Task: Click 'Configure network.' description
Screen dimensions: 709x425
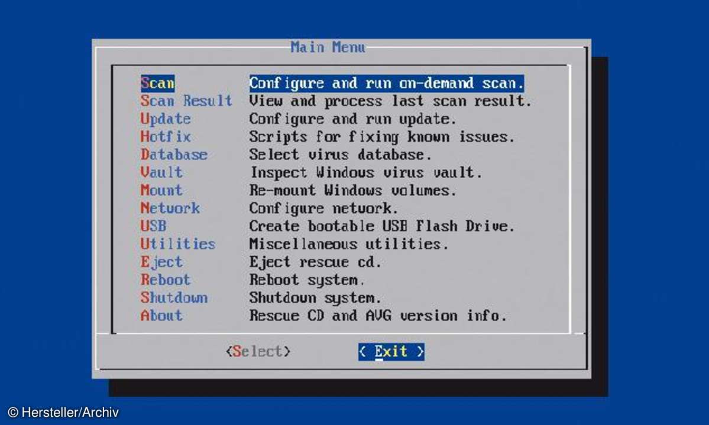Action: (x=324, y=208)
